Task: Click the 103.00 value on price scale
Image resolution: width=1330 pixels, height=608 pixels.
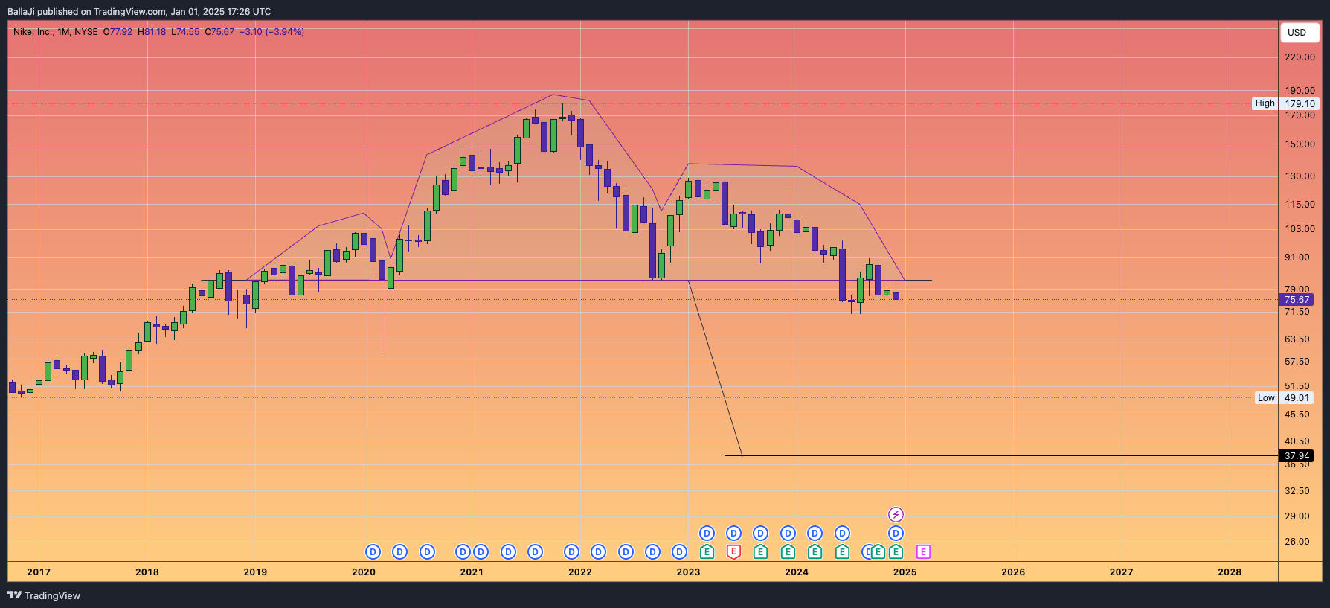Action: (1300, 228)
